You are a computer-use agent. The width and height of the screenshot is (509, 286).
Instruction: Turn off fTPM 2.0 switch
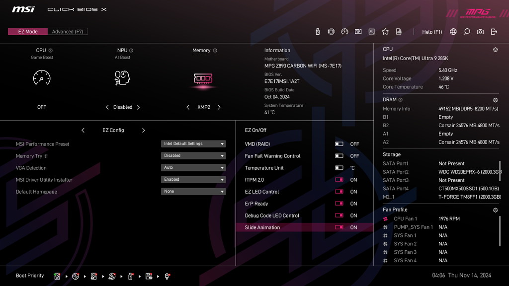pyautogui.click(x=339, y=180)
